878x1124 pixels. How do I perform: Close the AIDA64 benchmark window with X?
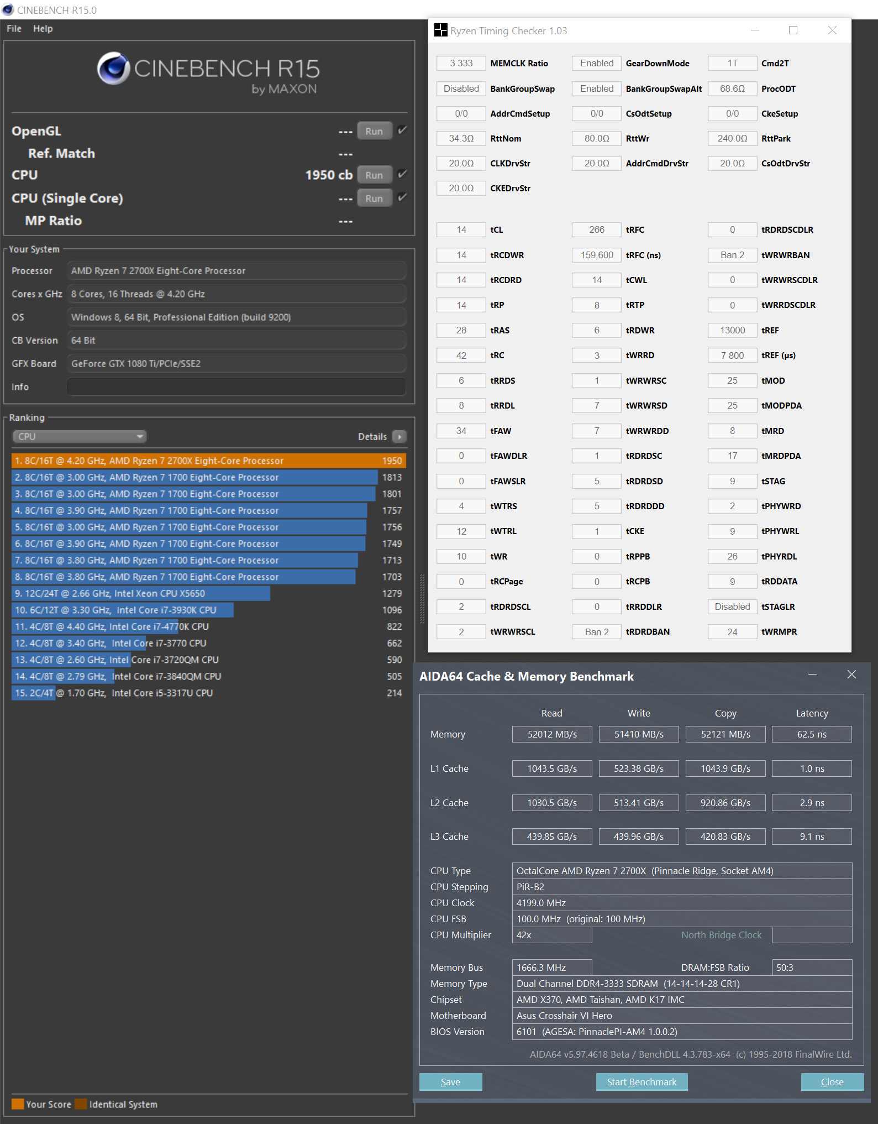851,675
